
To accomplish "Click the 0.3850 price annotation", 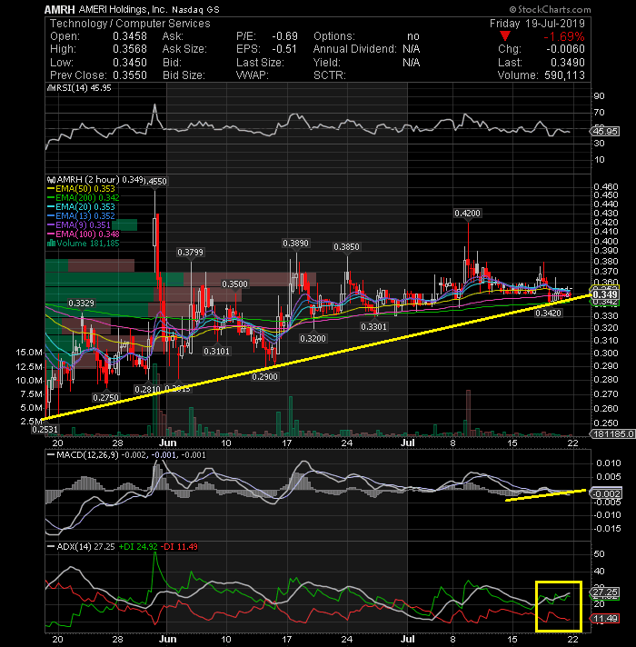I will tap(346, 247).
